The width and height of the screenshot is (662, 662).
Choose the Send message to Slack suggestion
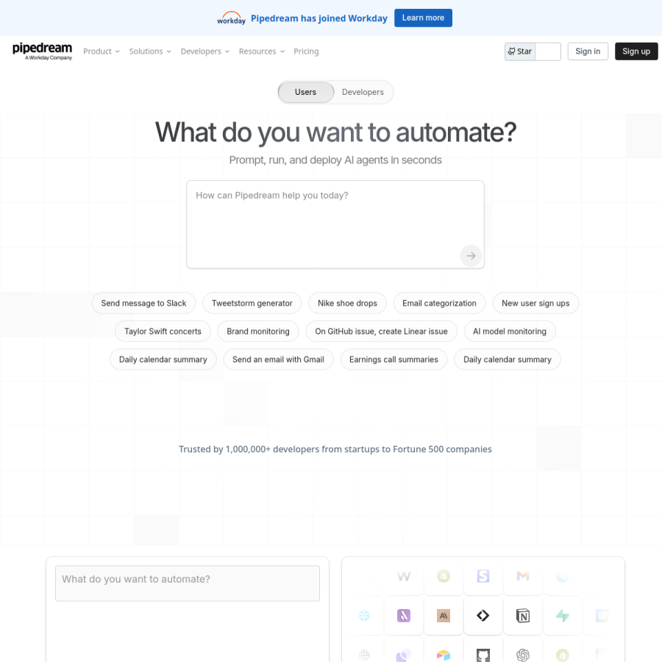[143, 303]
